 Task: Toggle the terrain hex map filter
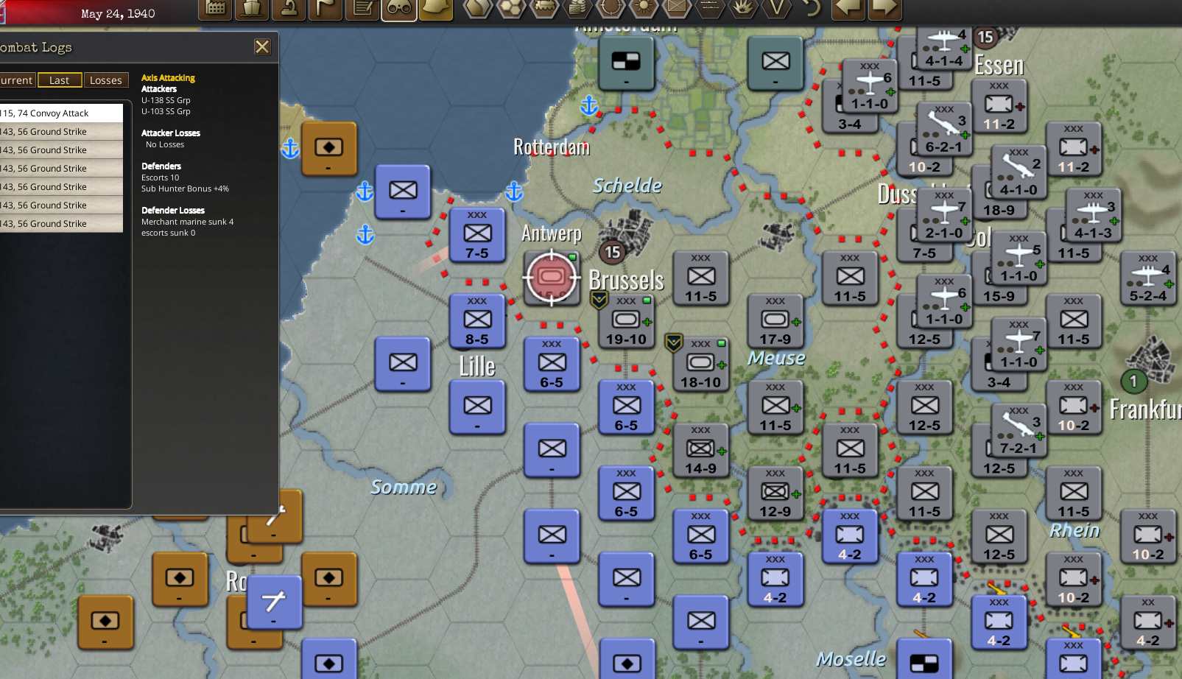(478, 9)
